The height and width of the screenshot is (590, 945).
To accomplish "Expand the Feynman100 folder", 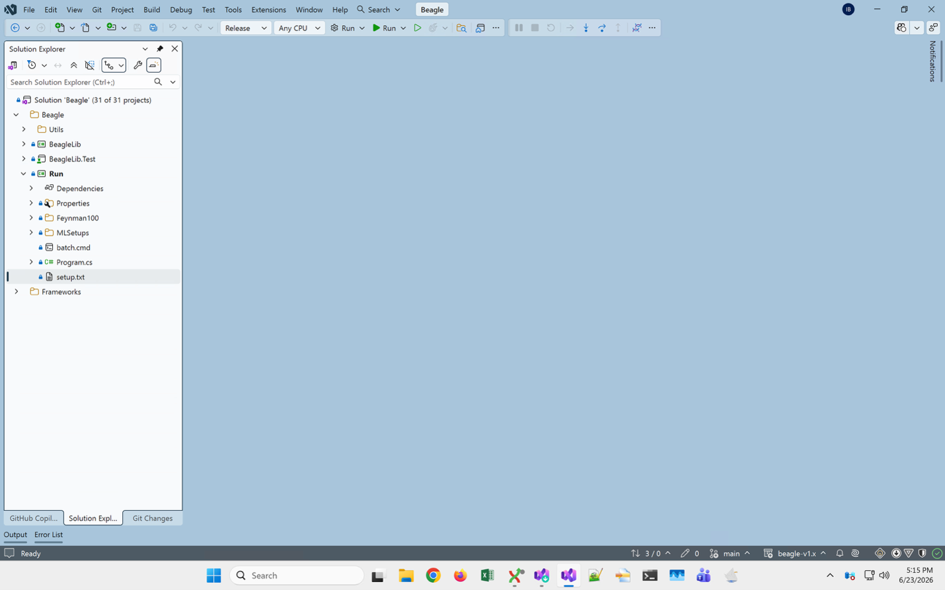I will [x=31, y=218].
